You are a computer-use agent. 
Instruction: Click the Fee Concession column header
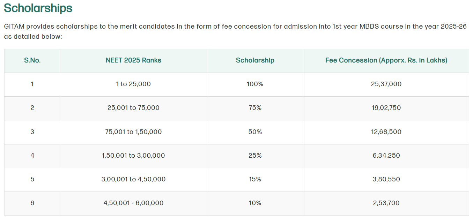pos(386,60)
